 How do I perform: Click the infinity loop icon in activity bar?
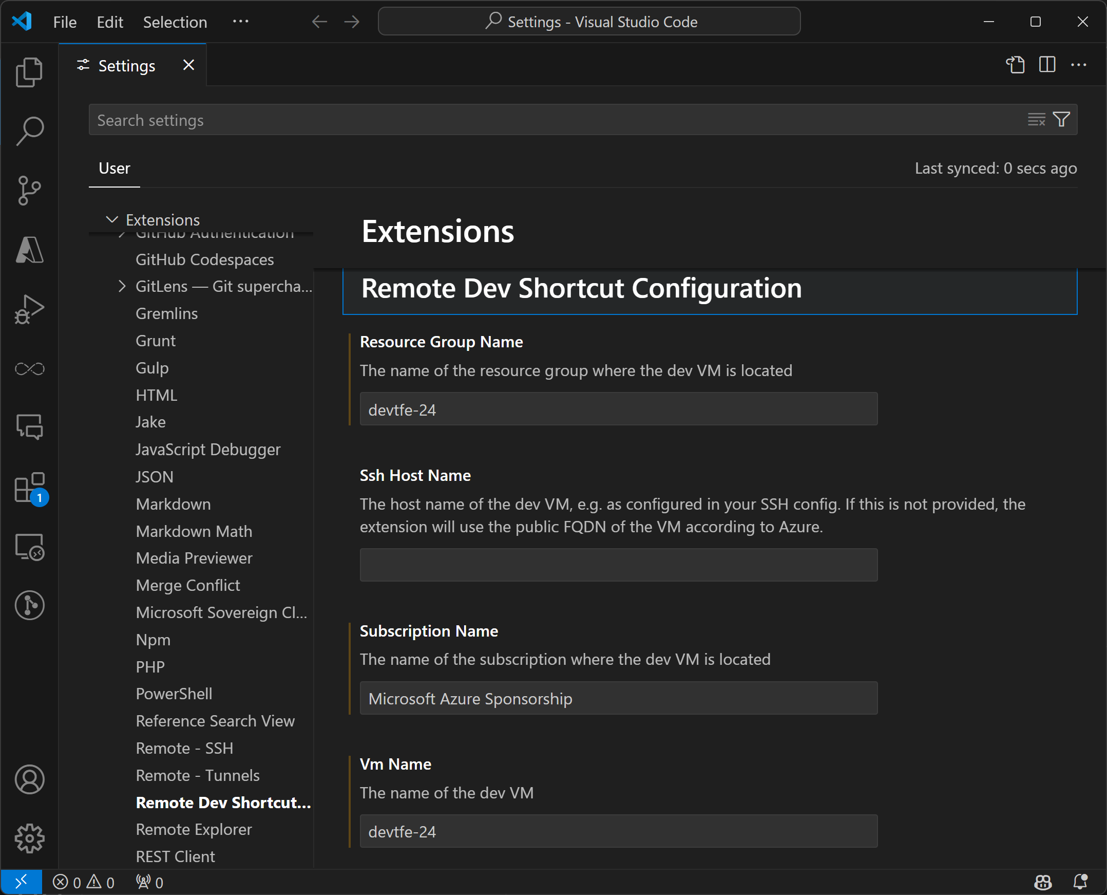[x=29, y=368]
